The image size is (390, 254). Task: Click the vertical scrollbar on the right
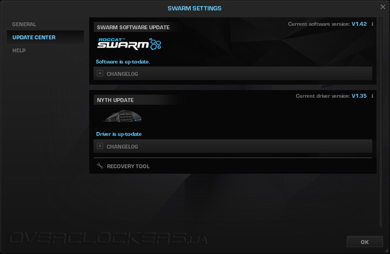tap(381, 122)
